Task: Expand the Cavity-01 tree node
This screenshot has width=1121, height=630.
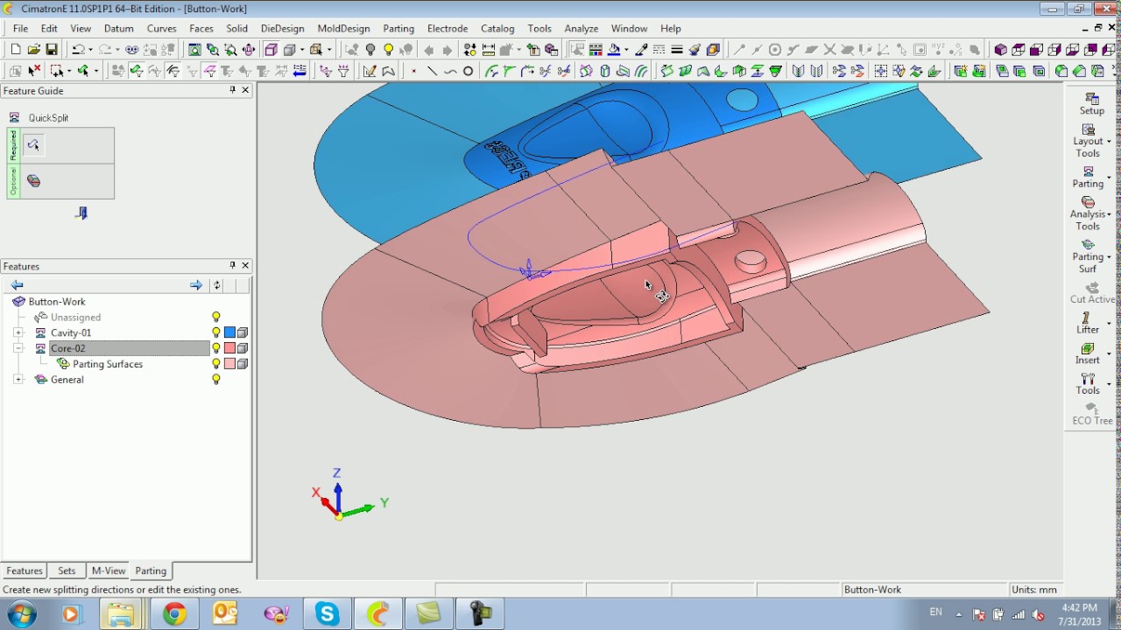Action: click(18, 332)
